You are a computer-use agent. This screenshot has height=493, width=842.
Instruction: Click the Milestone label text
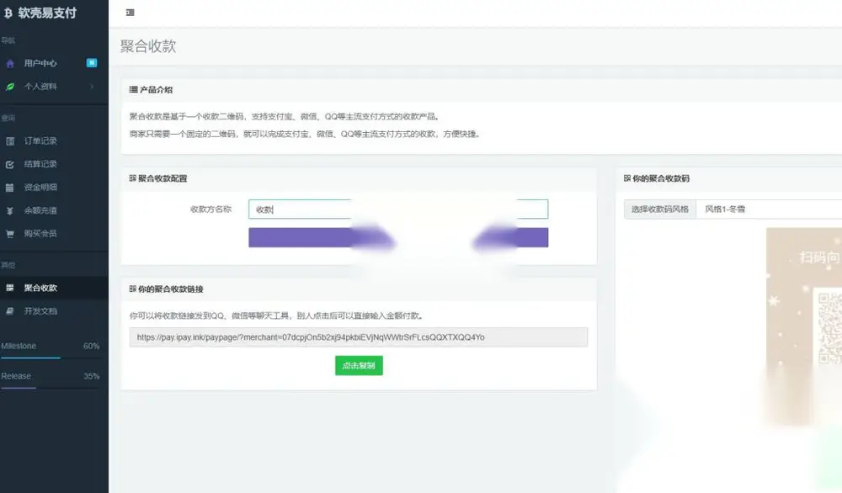[x=19, y=346]
